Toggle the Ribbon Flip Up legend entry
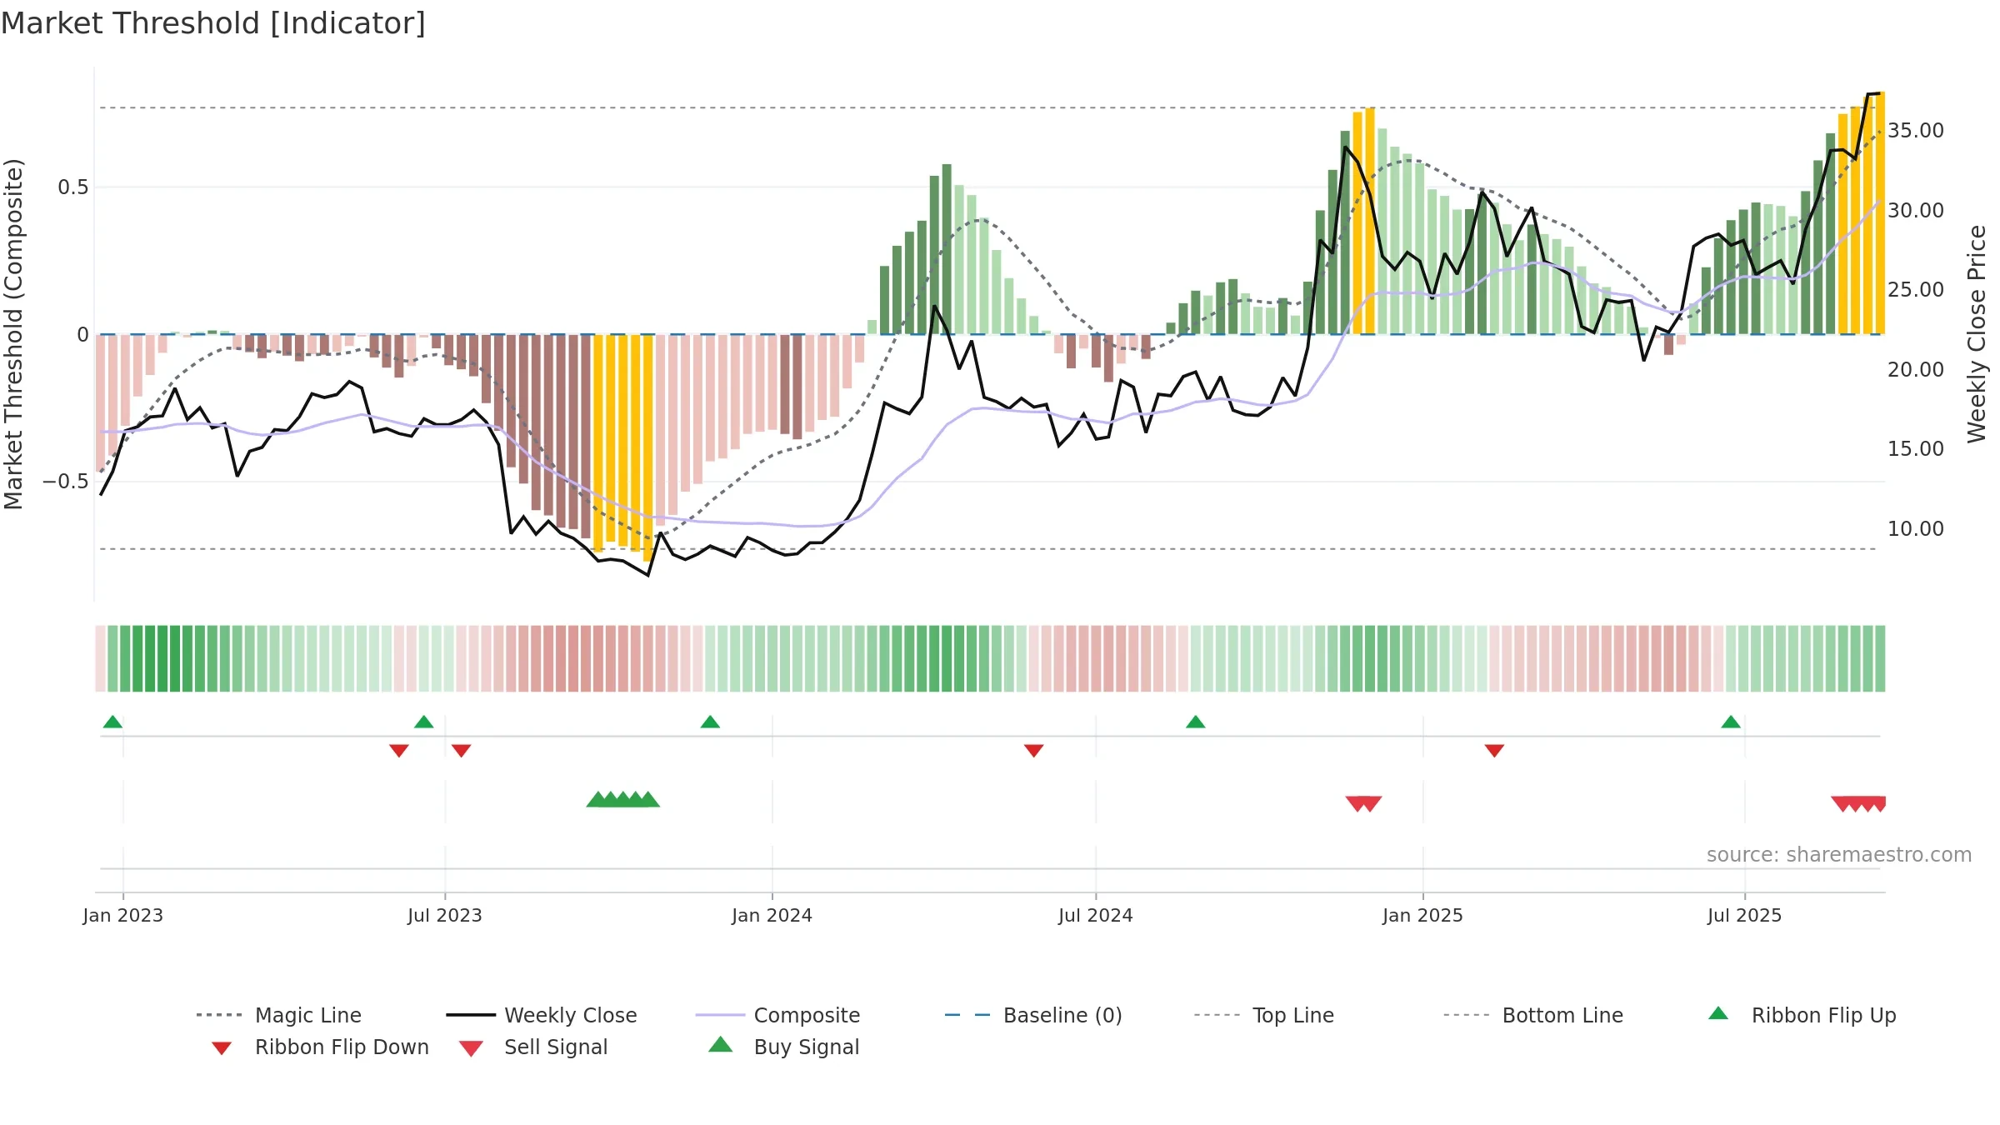The height and width of the screenshot is (1125, 2000). click(1802, 1015)
